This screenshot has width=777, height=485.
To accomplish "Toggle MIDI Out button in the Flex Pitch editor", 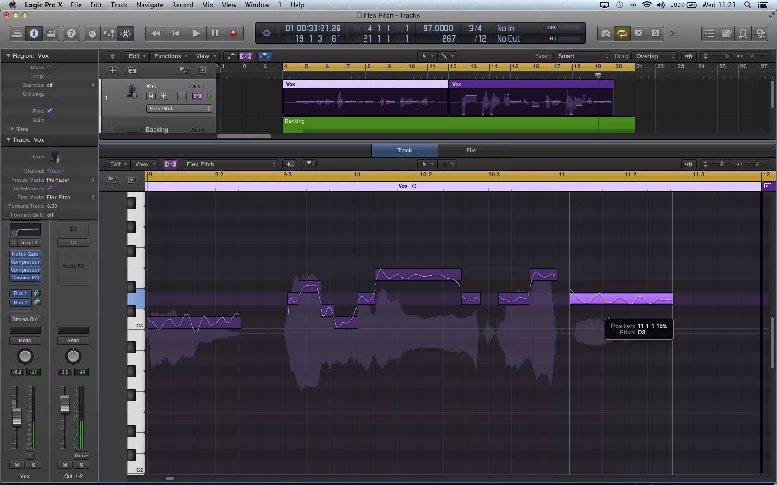I will coord(290,164).
